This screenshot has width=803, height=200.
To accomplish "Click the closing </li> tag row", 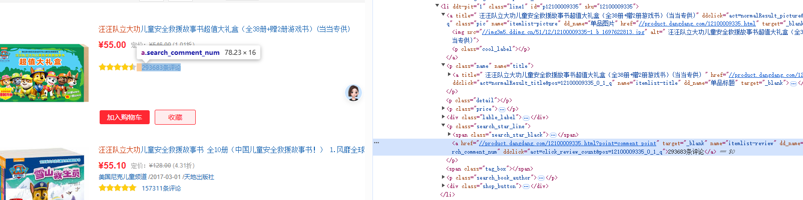I will (x=448, y=195).
